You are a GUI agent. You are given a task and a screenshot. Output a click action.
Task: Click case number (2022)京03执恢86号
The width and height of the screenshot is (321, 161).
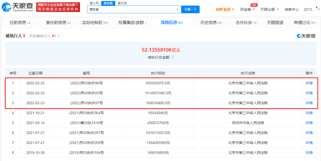coord(86,83)
